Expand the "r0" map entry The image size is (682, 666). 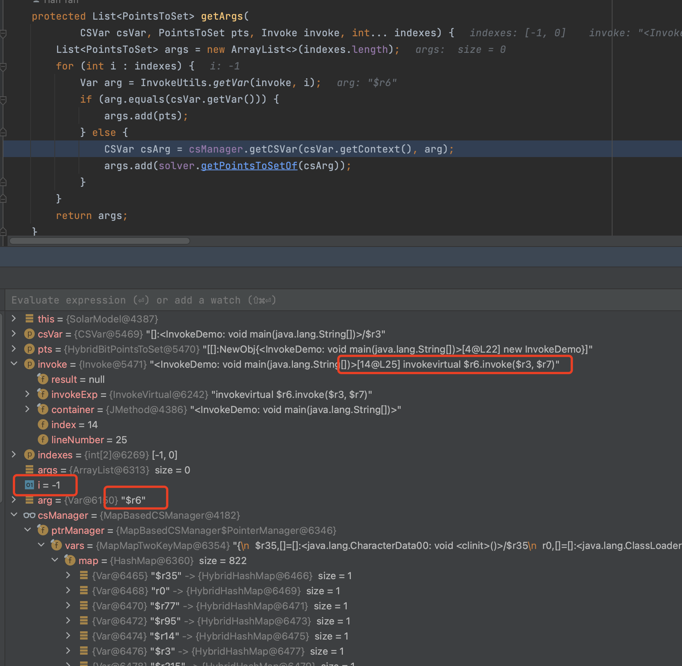(68, 590)
